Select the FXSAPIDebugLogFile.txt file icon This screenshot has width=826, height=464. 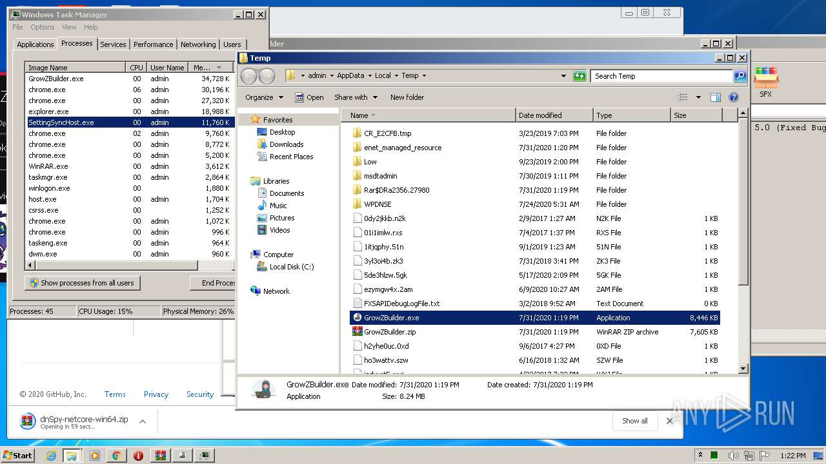358,304
